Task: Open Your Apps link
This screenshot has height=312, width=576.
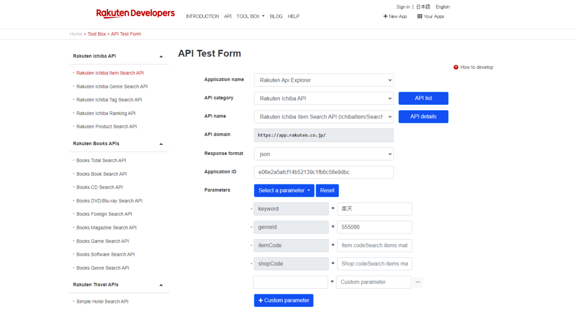Action: (434, 16)
